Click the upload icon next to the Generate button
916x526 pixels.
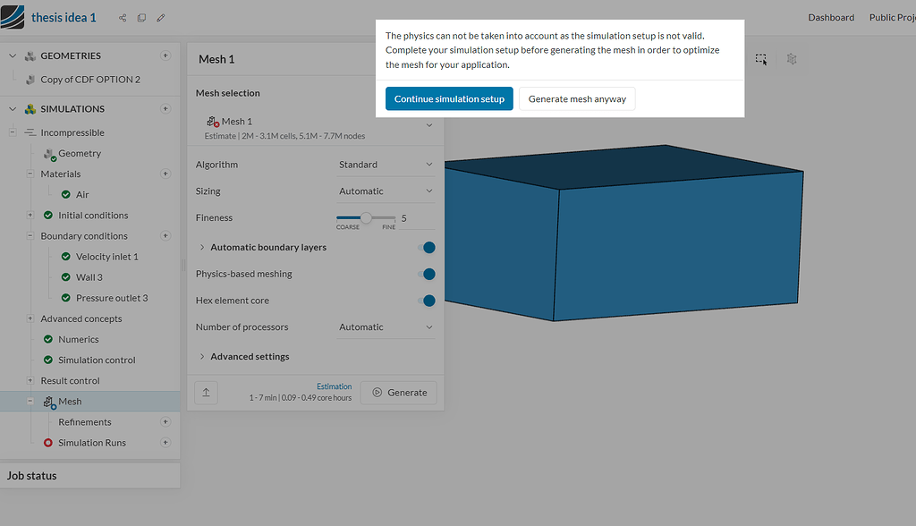pos(207,392)
